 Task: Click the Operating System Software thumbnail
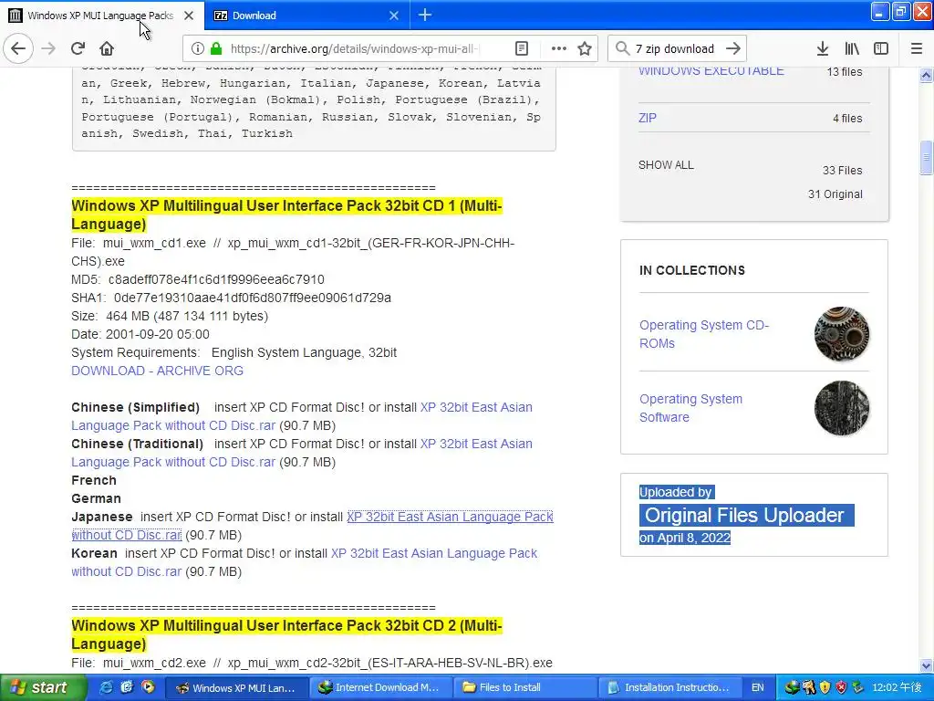pyautogui.click(x=842, y=408)
